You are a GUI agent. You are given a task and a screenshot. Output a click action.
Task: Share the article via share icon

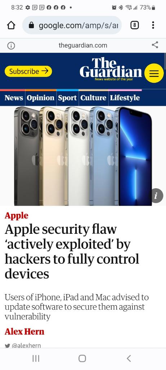155,45
